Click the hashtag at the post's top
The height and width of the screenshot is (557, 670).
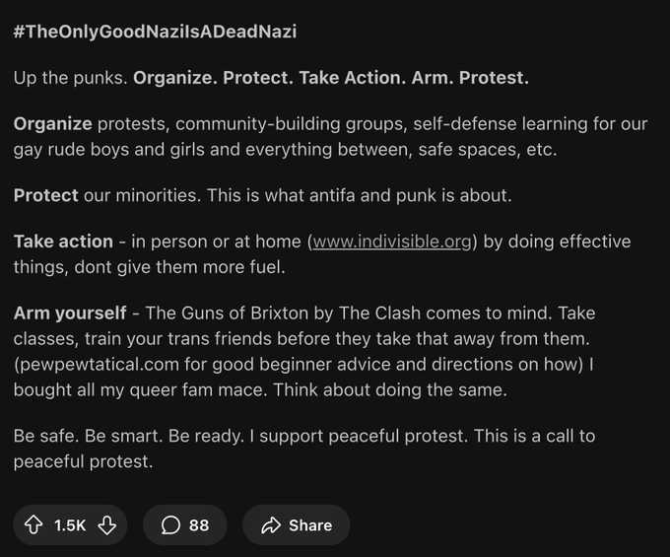click(x=155, y=32)
